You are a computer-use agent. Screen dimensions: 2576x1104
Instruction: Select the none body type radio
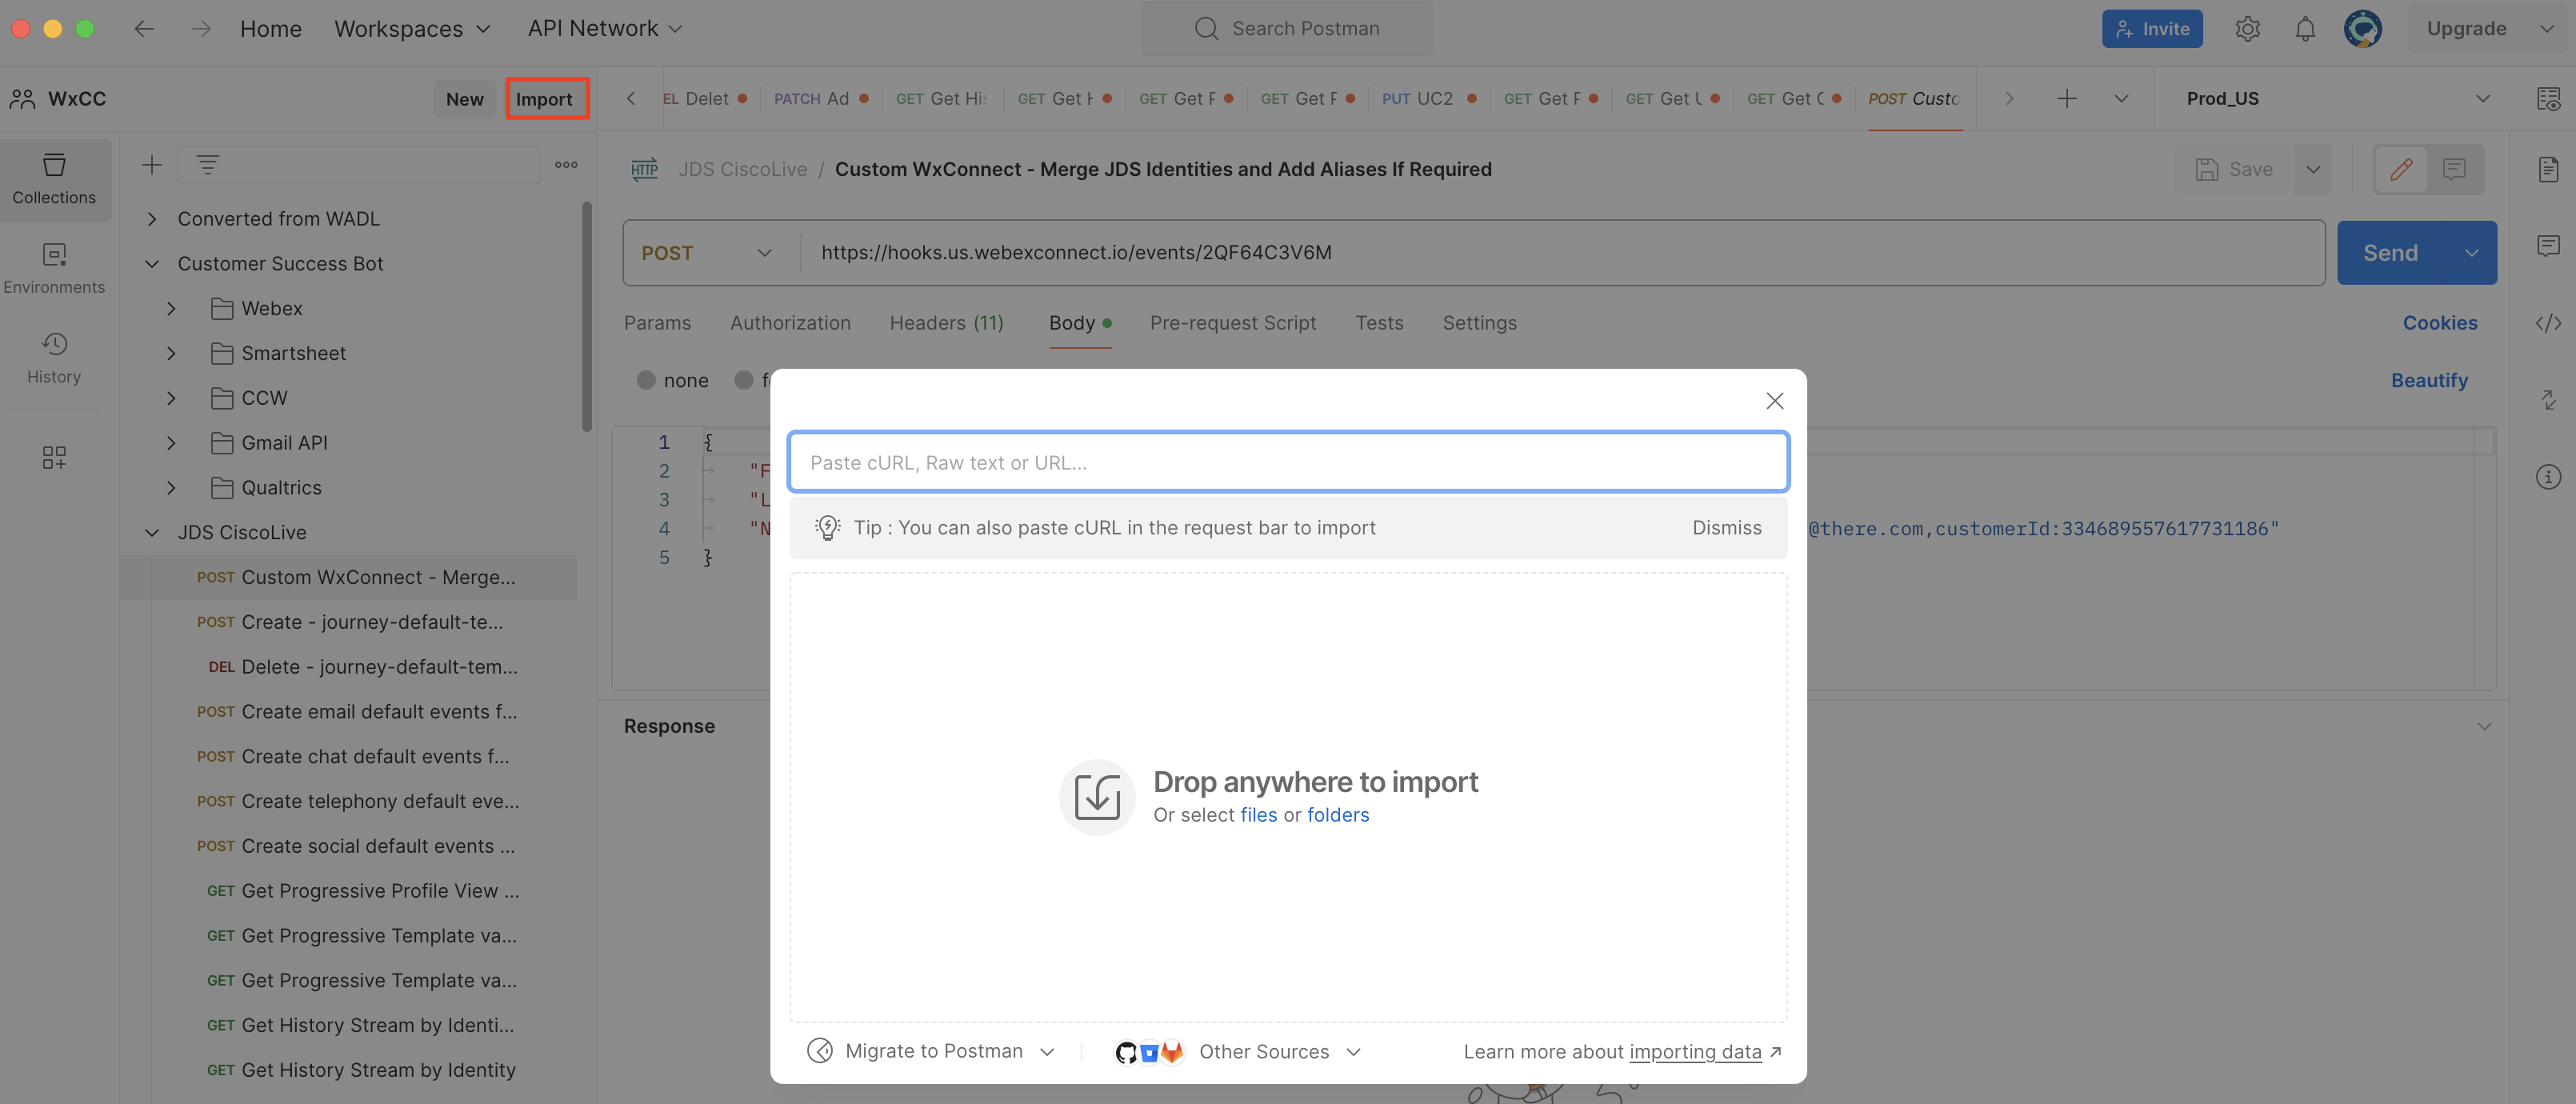[x=646, y=380]
